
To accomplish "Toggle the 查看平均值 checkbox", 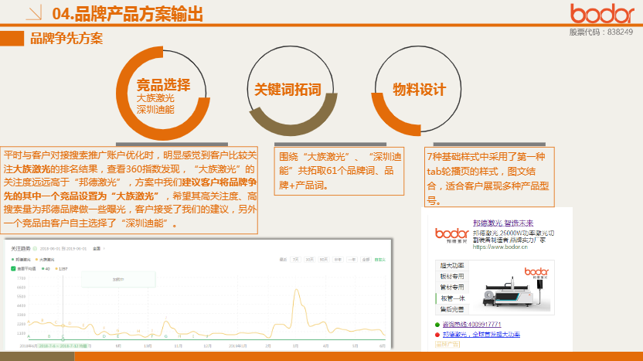I will click(x=13, y=269).
